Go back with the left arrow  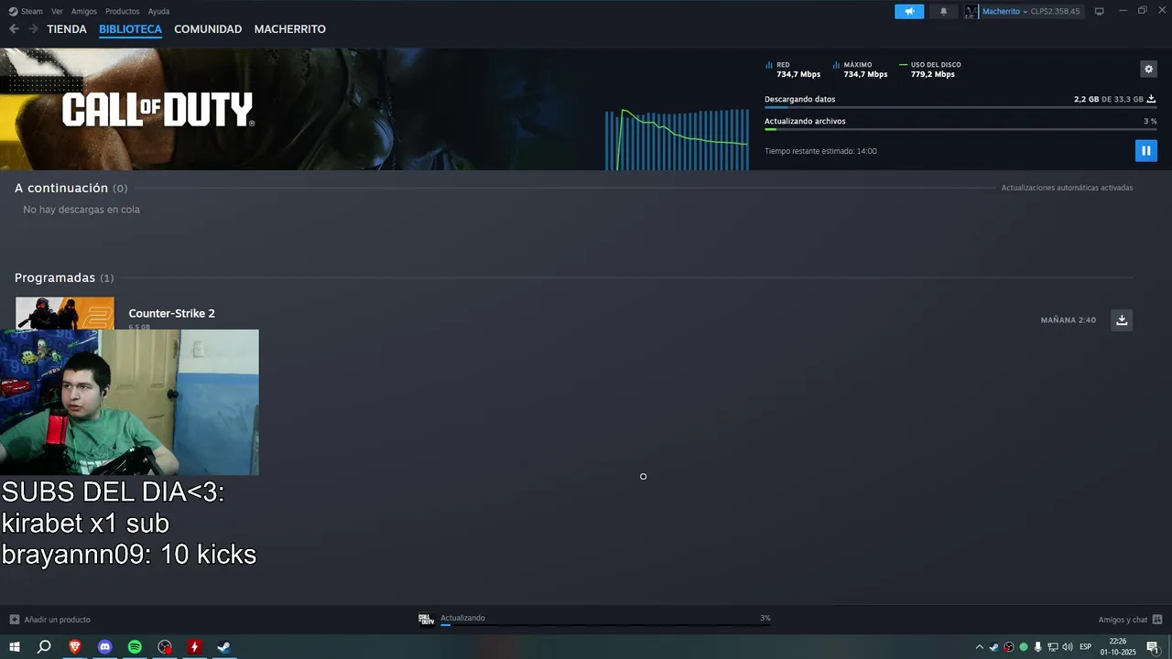pyautogui.click(x=14, y=29)
